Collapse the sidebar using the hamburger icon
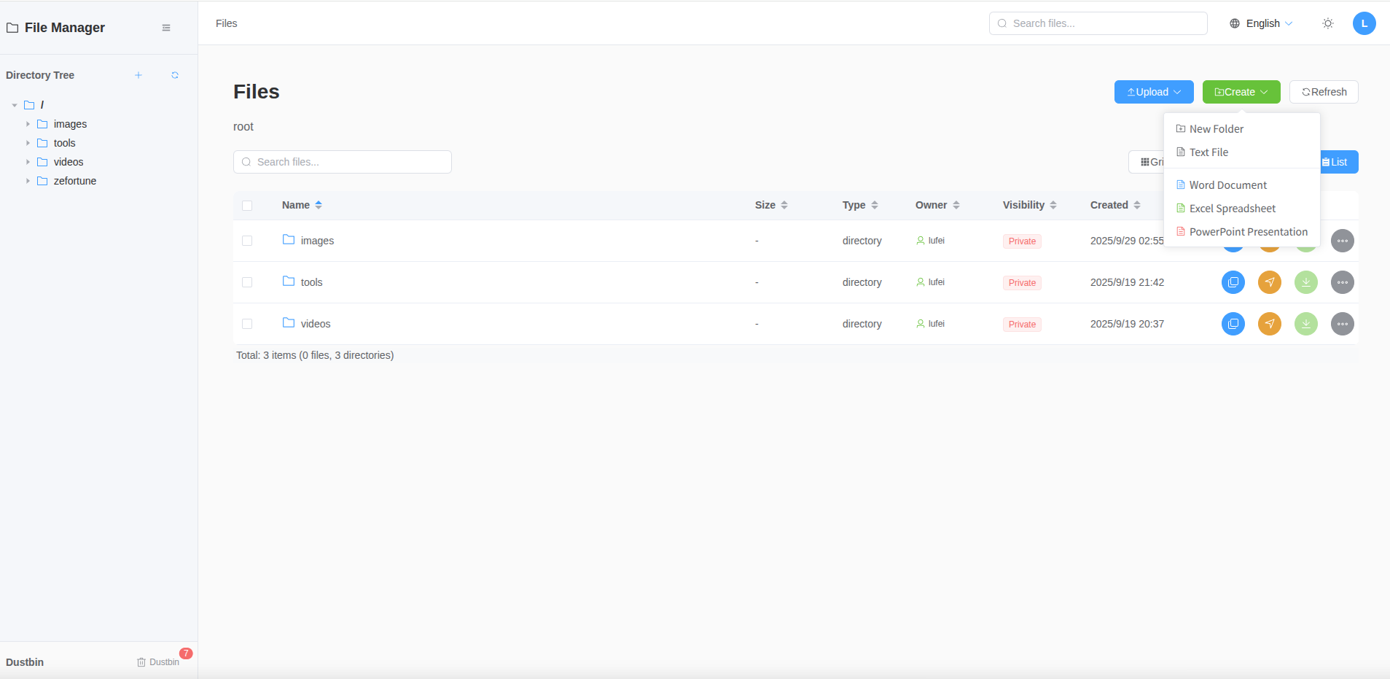Image resolution: width=1390 pixels, height=679 pixels. [166, 28]
